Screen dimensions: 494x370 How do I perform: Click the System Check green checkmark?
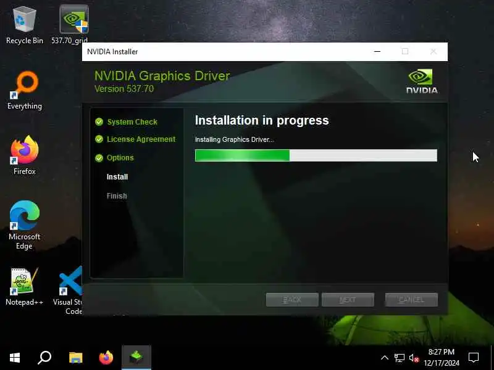pos(99,121)
